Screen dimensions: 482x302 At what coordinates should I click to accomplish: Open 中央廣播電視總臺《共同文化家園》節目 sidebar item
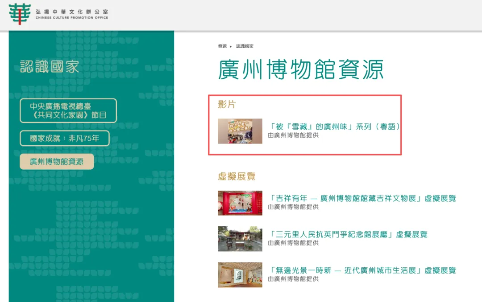pyautogui.click(x=68, y=110)
